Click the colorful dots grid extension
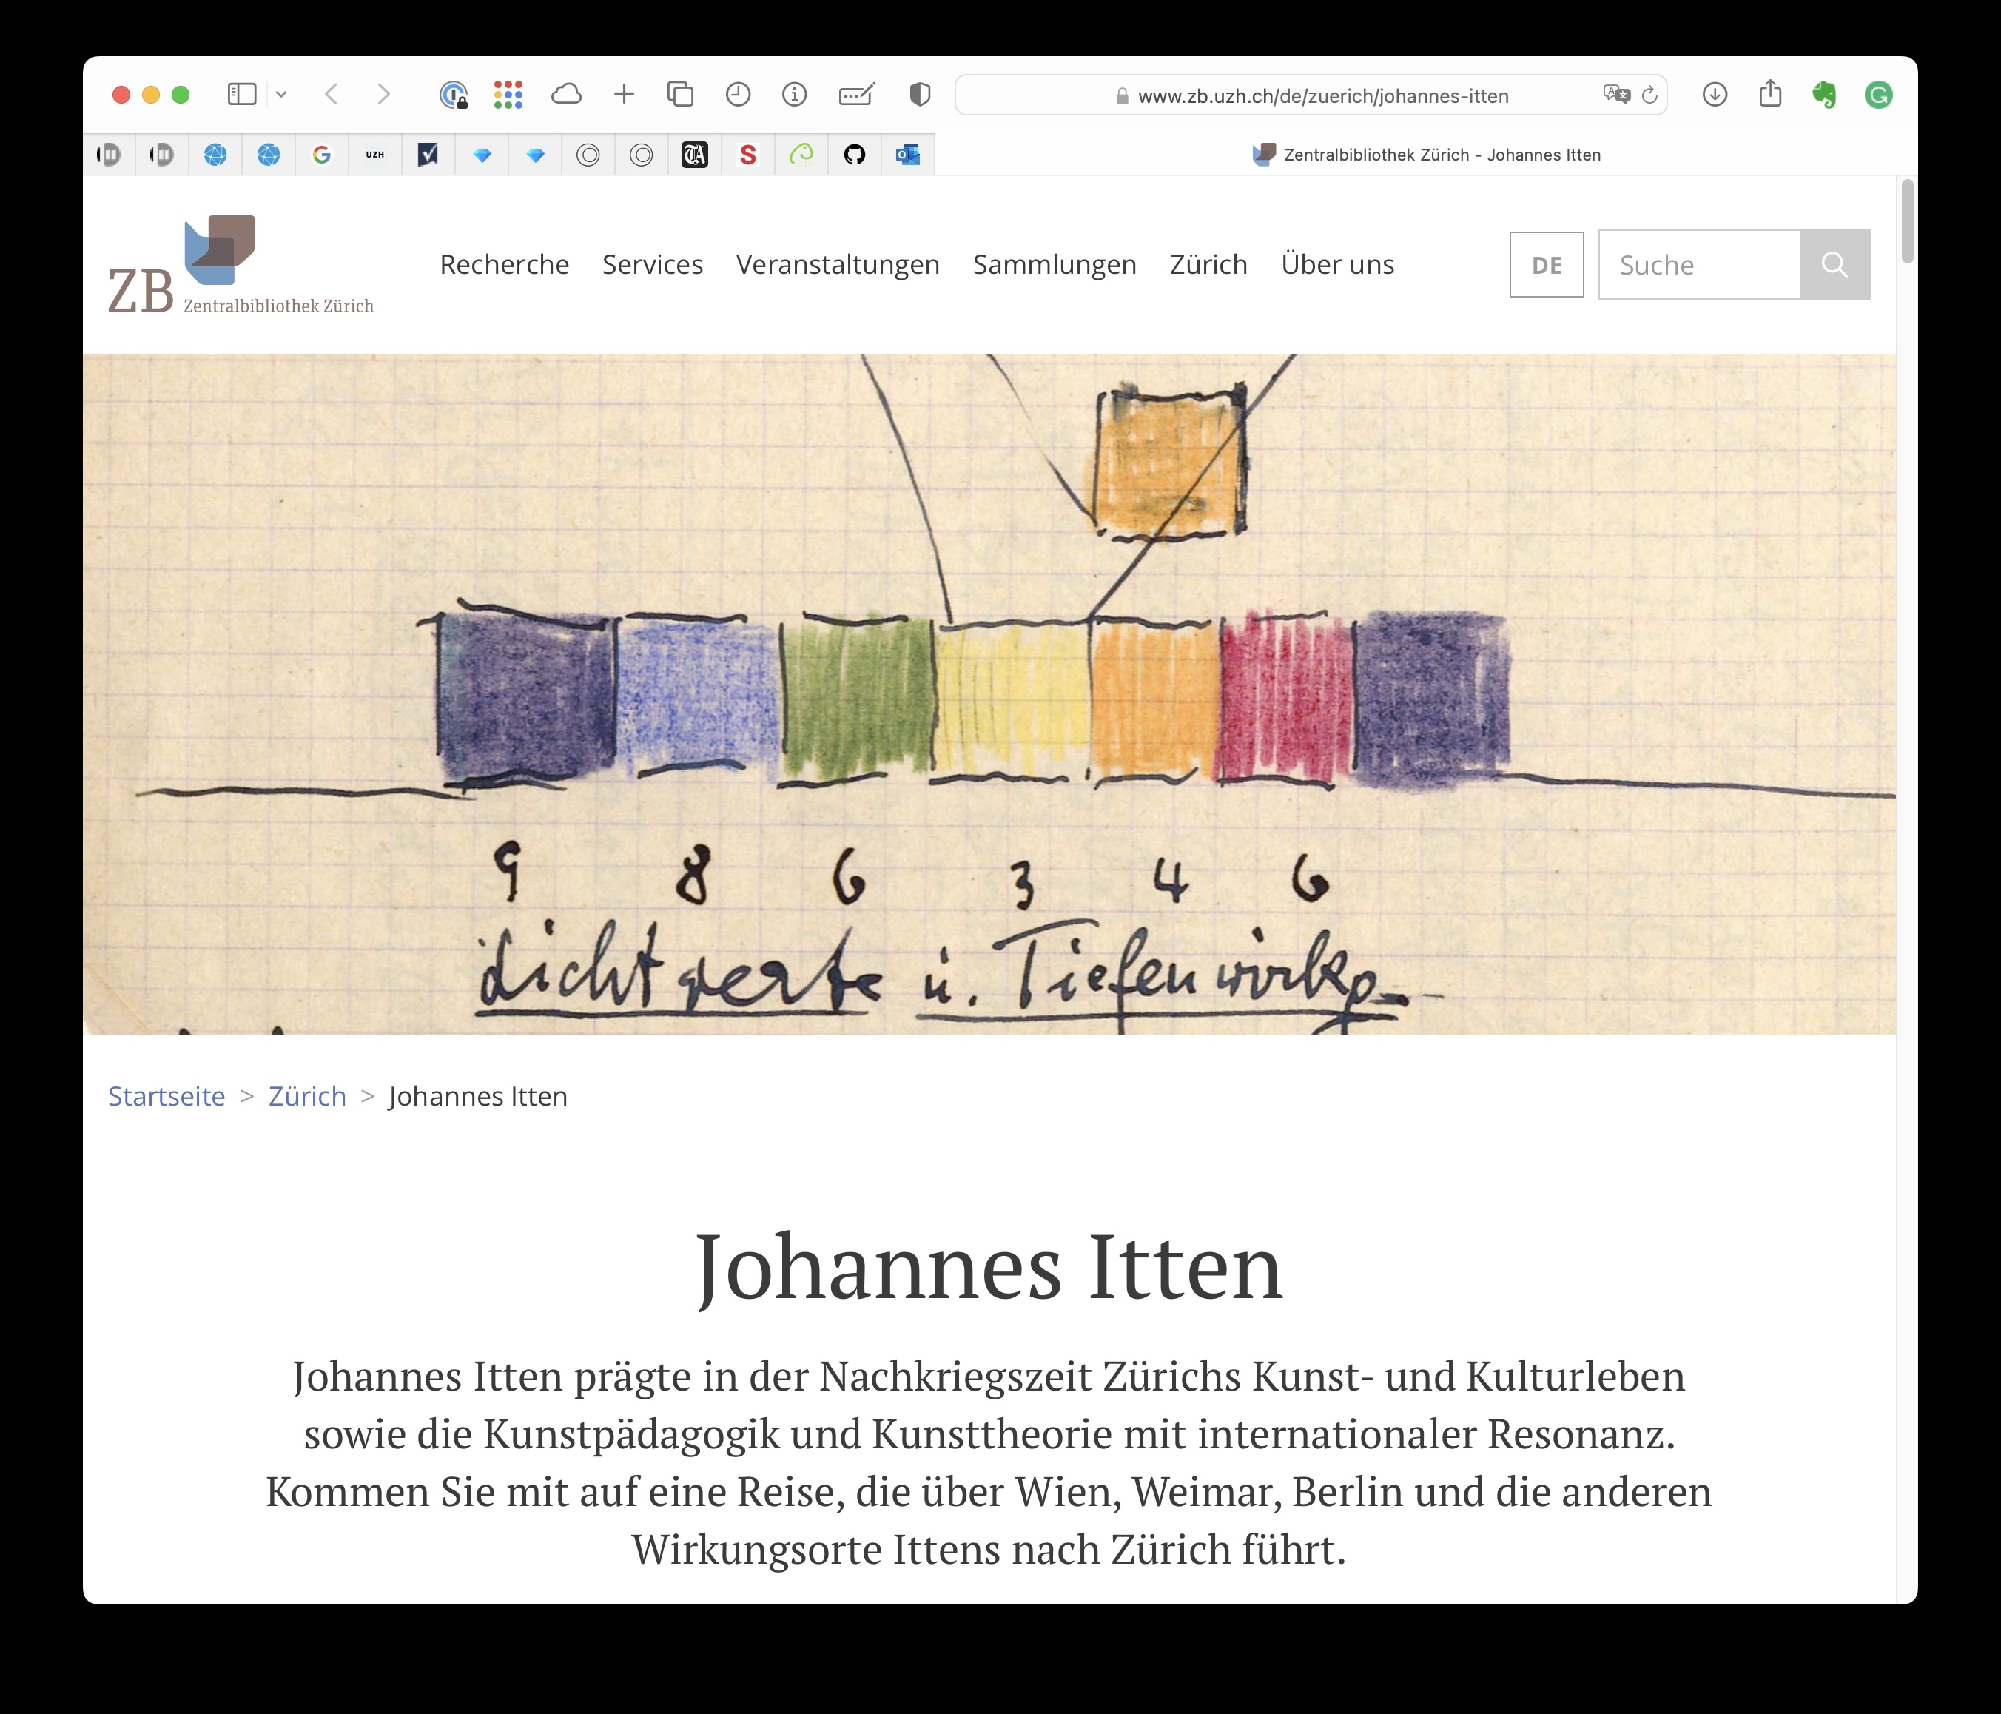Image resolution: width=2001 pixels, height=1714 pixels. pyautogui.click(x=508, y=95)
